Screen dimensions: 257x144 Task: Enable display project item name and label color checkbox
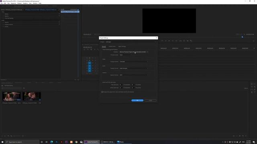pyautogui.click(x=102, y=92)
